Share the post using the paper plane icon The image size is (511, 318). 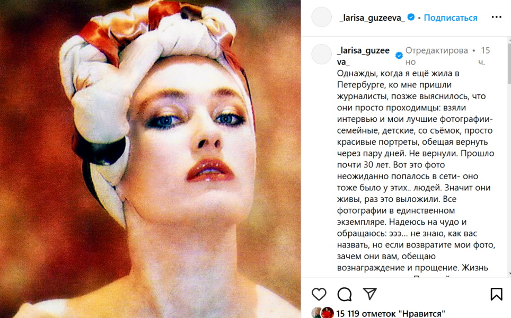(370, 294)
